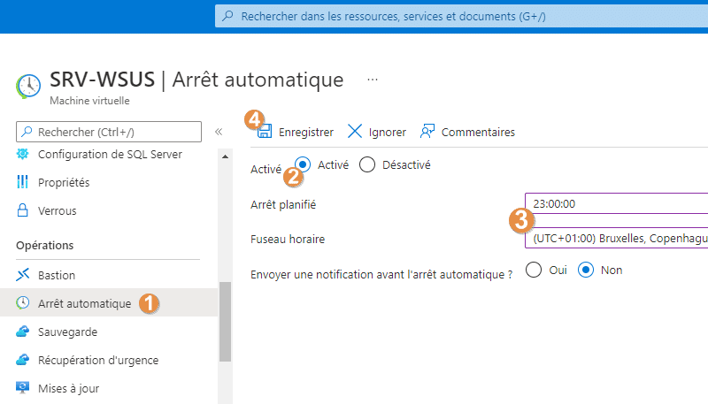Click the sidebar Rechercher (Ctrl+/) field
The width and height of the screenshot is (708, 404).
coord(109,132)
